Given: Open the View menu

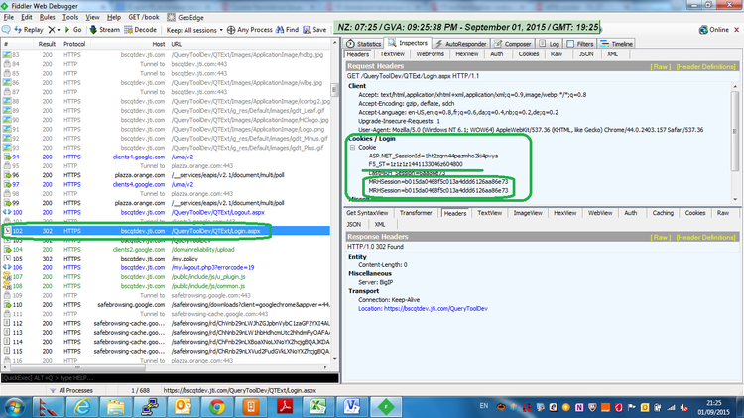Looking at the screenshot, I should 92,17.
